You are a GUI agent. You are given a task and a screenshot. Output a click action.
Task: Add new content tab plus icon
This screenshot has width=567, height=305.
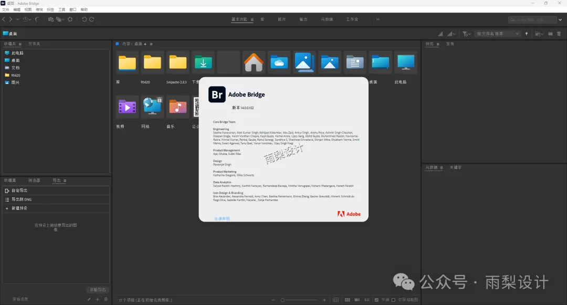click(x=145, y=44)
